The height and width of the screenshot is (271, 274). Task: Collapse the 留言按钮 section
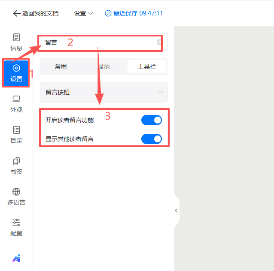[x=160, y=92]
